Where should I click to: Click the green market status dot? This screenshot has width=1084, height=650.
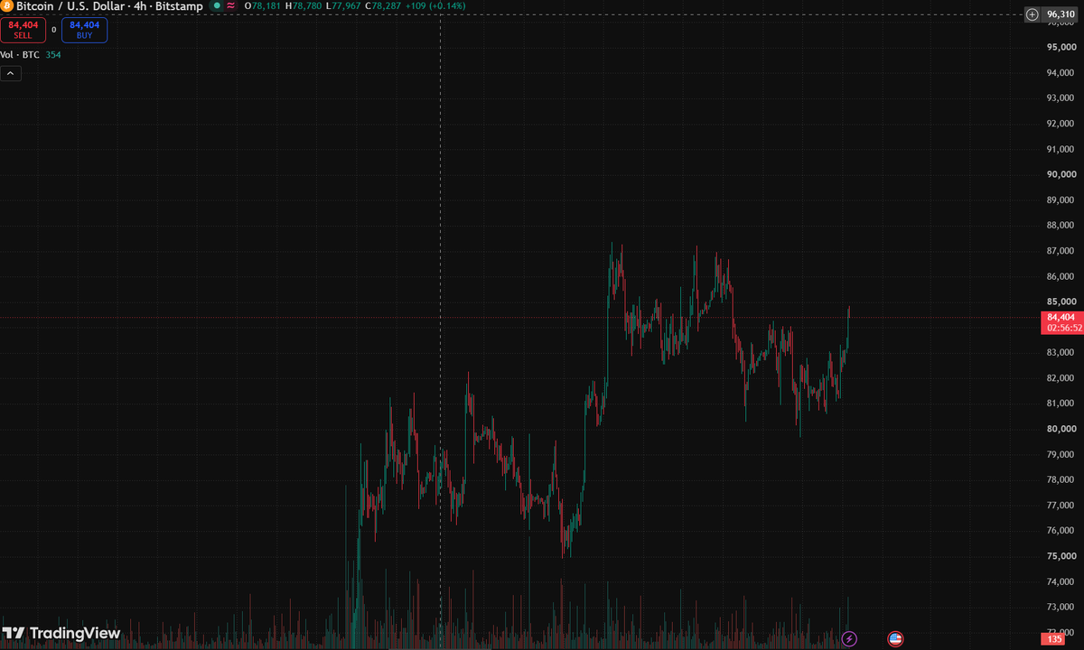[x=215, y=5]
